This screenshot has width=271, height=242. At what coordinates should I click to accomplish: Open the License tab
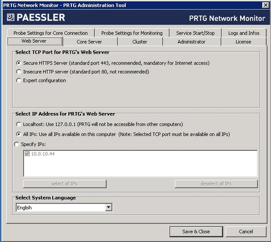(243, 42)
